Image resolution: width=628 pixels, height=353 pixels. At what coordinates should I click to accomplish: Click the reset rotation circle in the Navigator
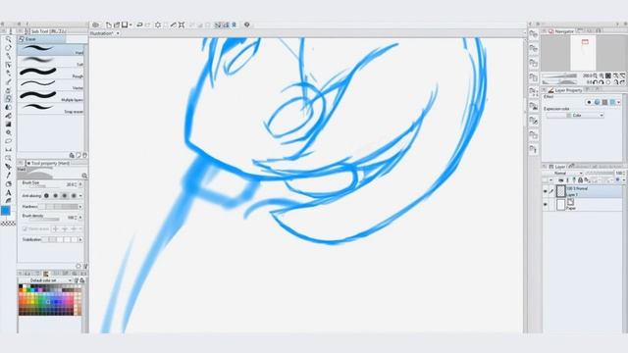click(608, 82)
